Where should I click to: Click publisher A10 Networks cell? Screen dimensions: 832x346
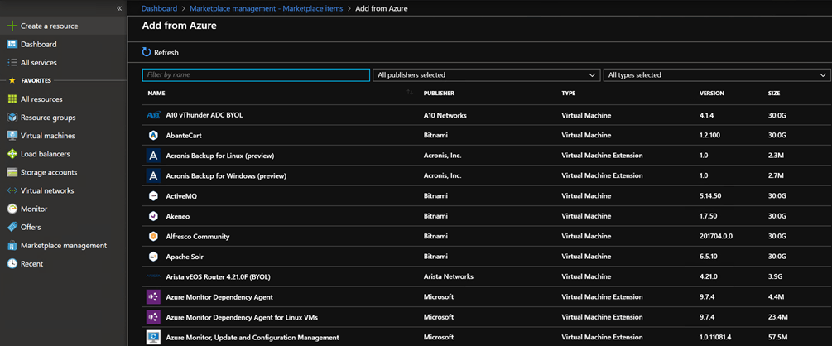[445, 115]
